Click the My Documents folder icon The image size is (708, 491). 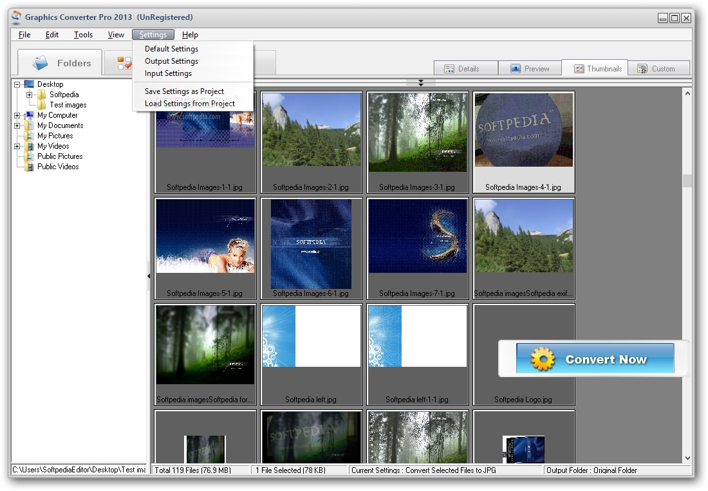[29, 125]
